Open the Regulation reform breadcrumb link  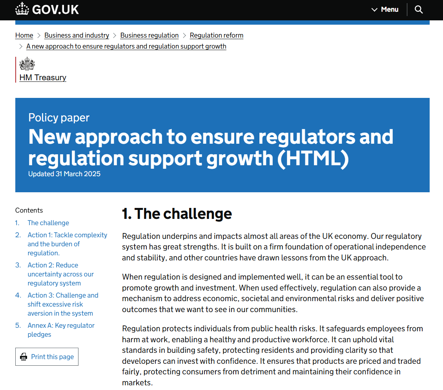coord(216,35)
